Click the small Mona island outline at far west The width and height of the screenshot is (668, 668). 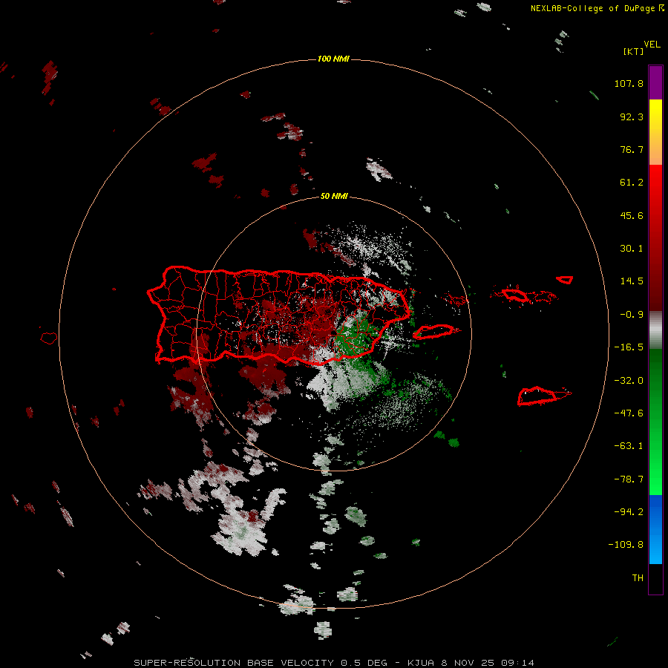(x=49, y=338)
